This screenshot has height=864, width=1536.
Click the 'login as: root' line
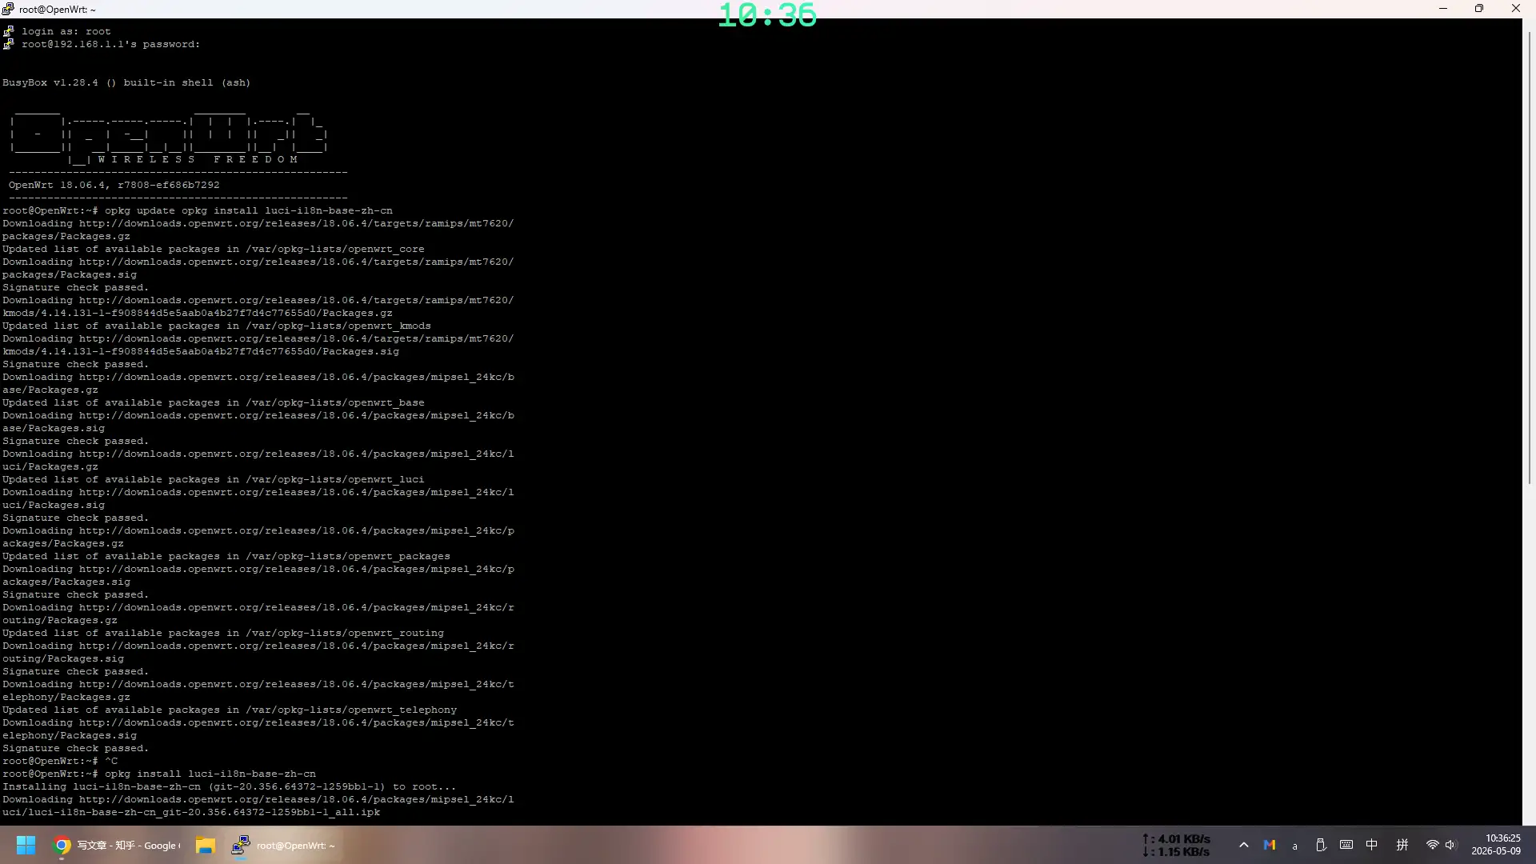(x=66, y=31)
